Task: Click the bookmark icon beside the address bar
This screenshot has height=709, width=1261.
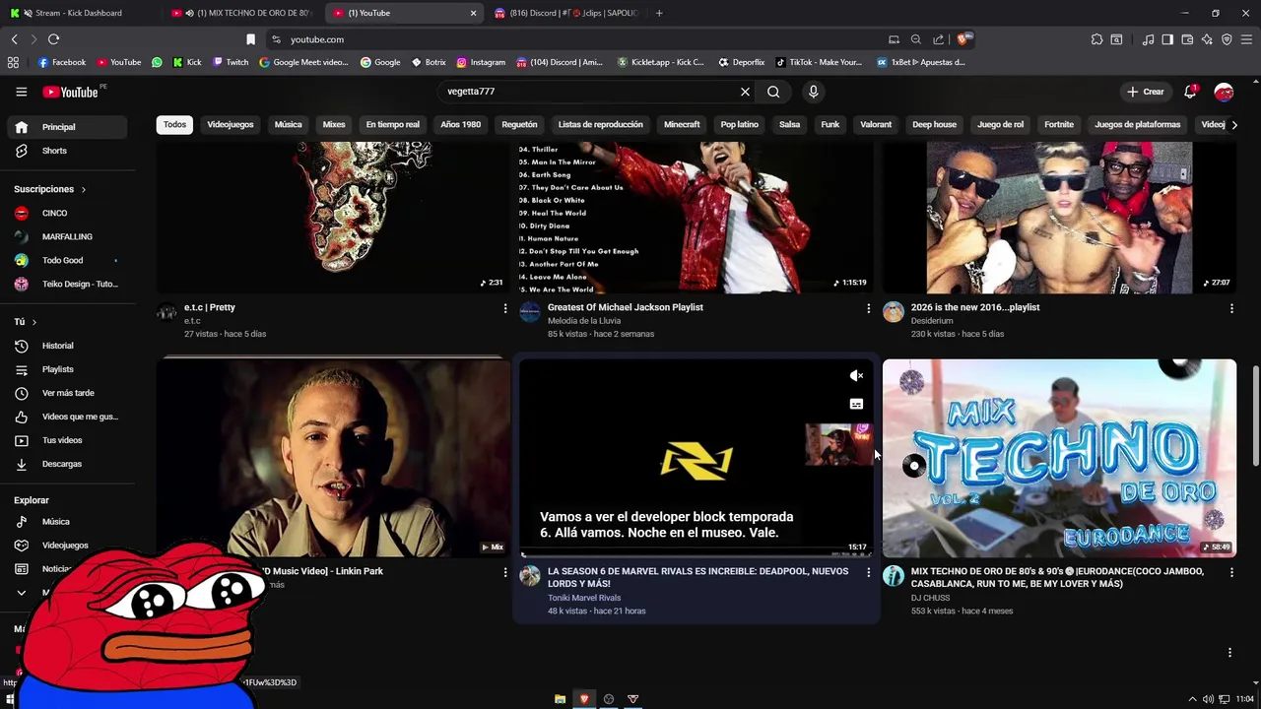Action: coord(250,39)
